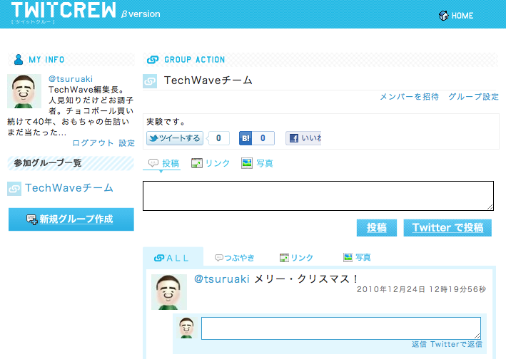The width and height of the screenshot is (506, 359).
Task: Switch to the リンク timeline tab
Action: [297, 258]
